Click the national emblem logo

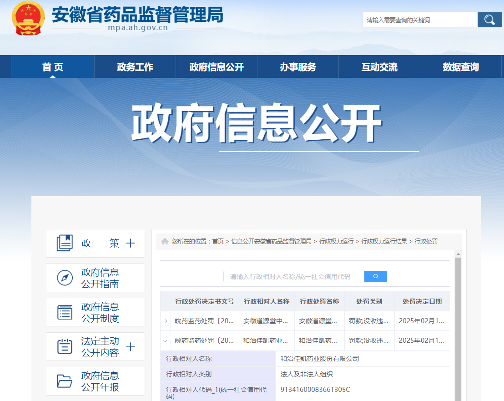tap(28, 18)
